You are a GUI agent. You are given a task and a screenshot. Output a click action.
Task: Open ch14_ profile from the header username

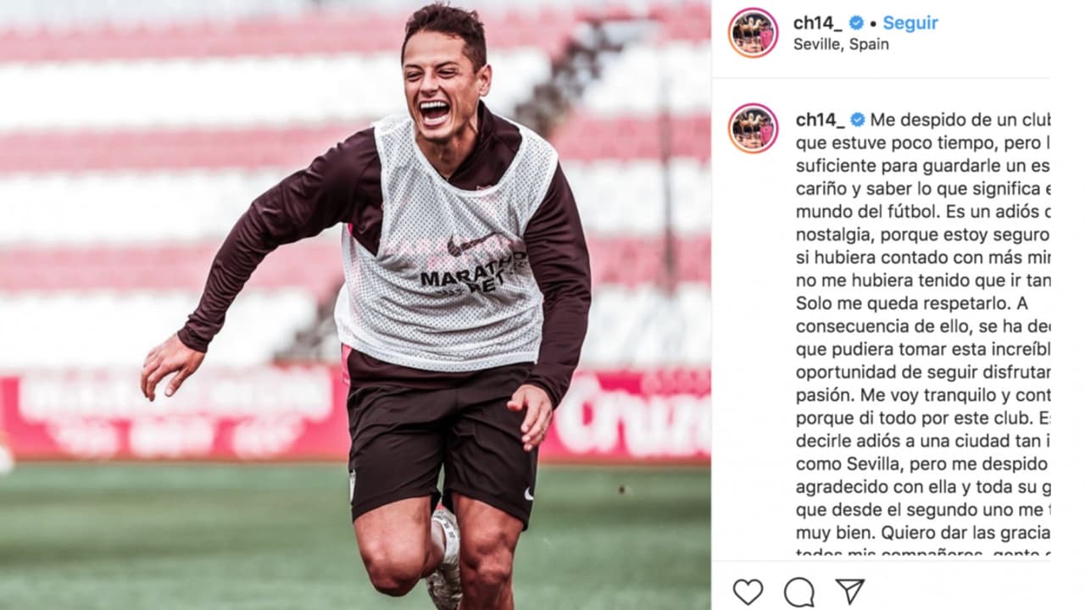(818, 24)
